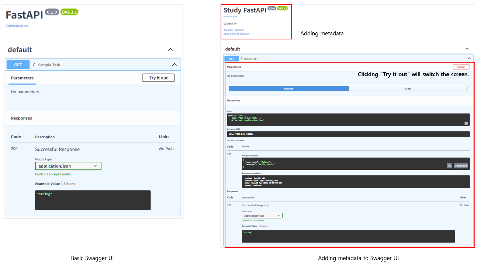Switch to Schema view in Study FastAPI page
Viewport: 477px width, 263px height.
pos(263,226)
